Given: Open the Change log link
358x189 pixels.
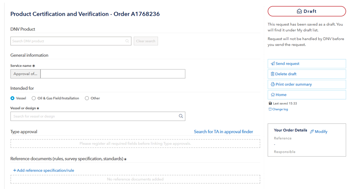Looking at the screenshot, I should click(x=280, y=109).
